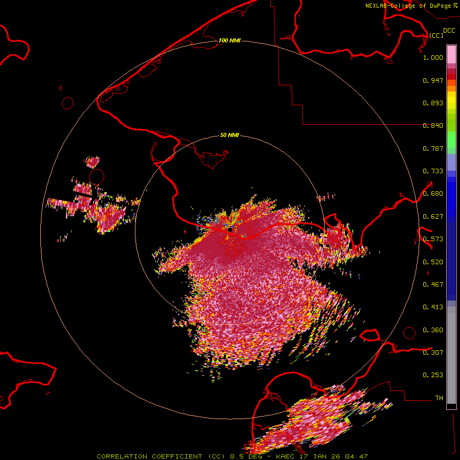Click the 0.413 color scale value
Image resolution: width=460 pixels, height=460 pixels.
pyautogui.click(x=433, y=307)
